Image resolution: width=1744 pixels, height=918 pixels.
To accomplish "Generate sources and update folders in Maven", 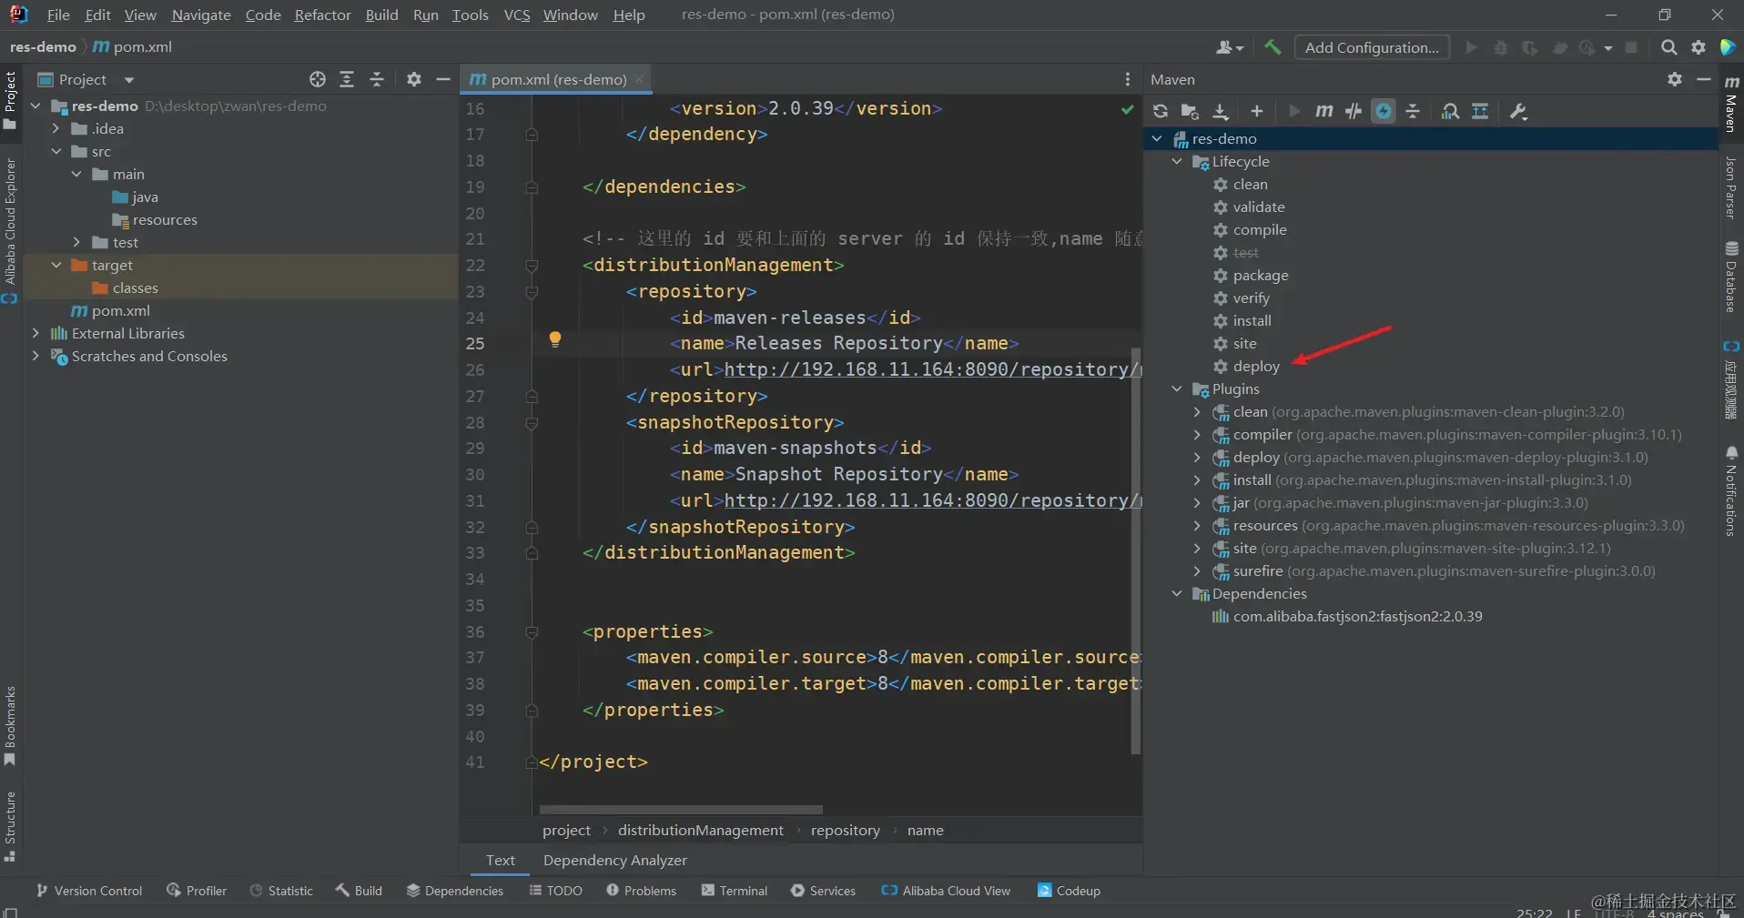I will coord(1190,111).
